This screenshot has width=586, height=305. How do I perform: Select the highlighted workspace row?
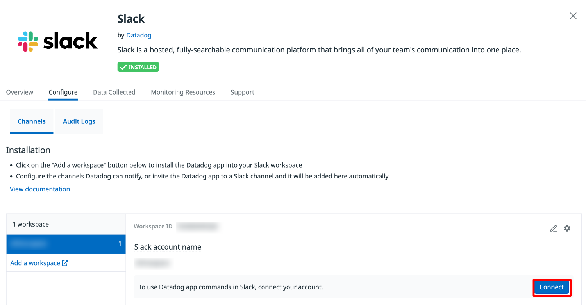click(66, 244)
